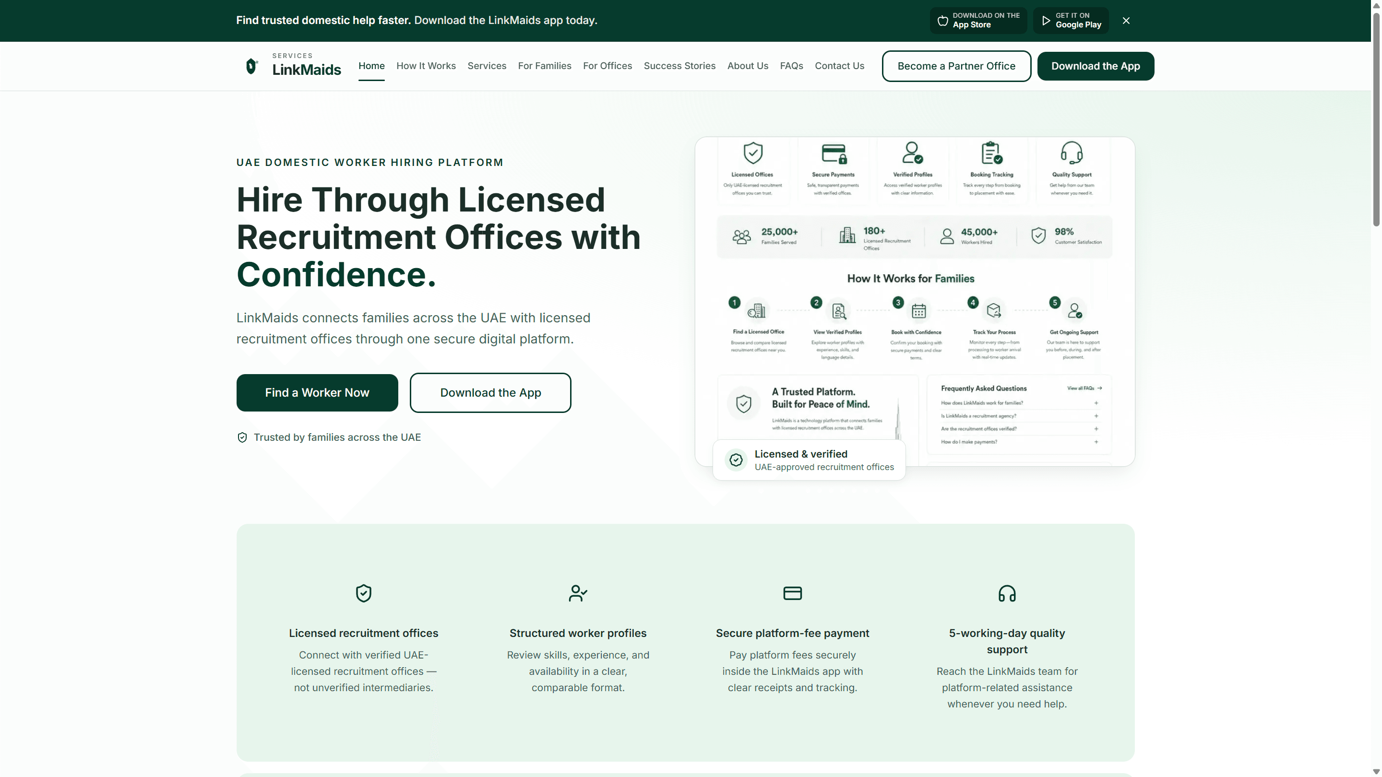The image size is (1382, 777).
Task: Go to the Home nav item
Action: (371, 65)
